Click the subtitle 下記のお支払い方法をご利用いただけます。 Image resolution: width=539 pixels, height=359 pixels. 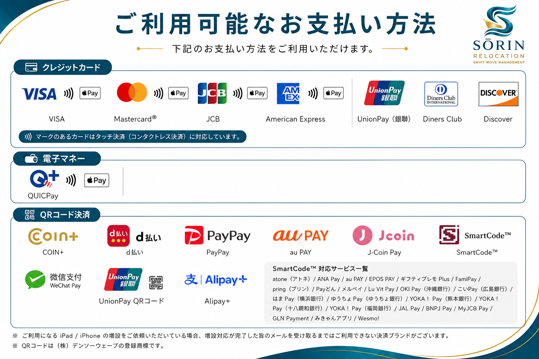pyautogui.click(x=273, y=49)
